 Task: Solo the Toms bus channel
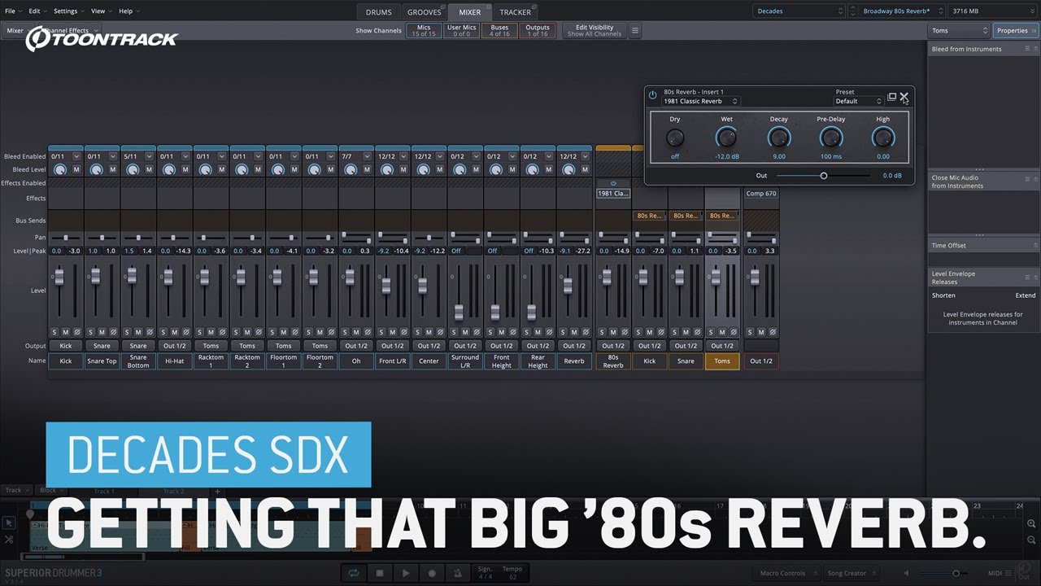710,332
